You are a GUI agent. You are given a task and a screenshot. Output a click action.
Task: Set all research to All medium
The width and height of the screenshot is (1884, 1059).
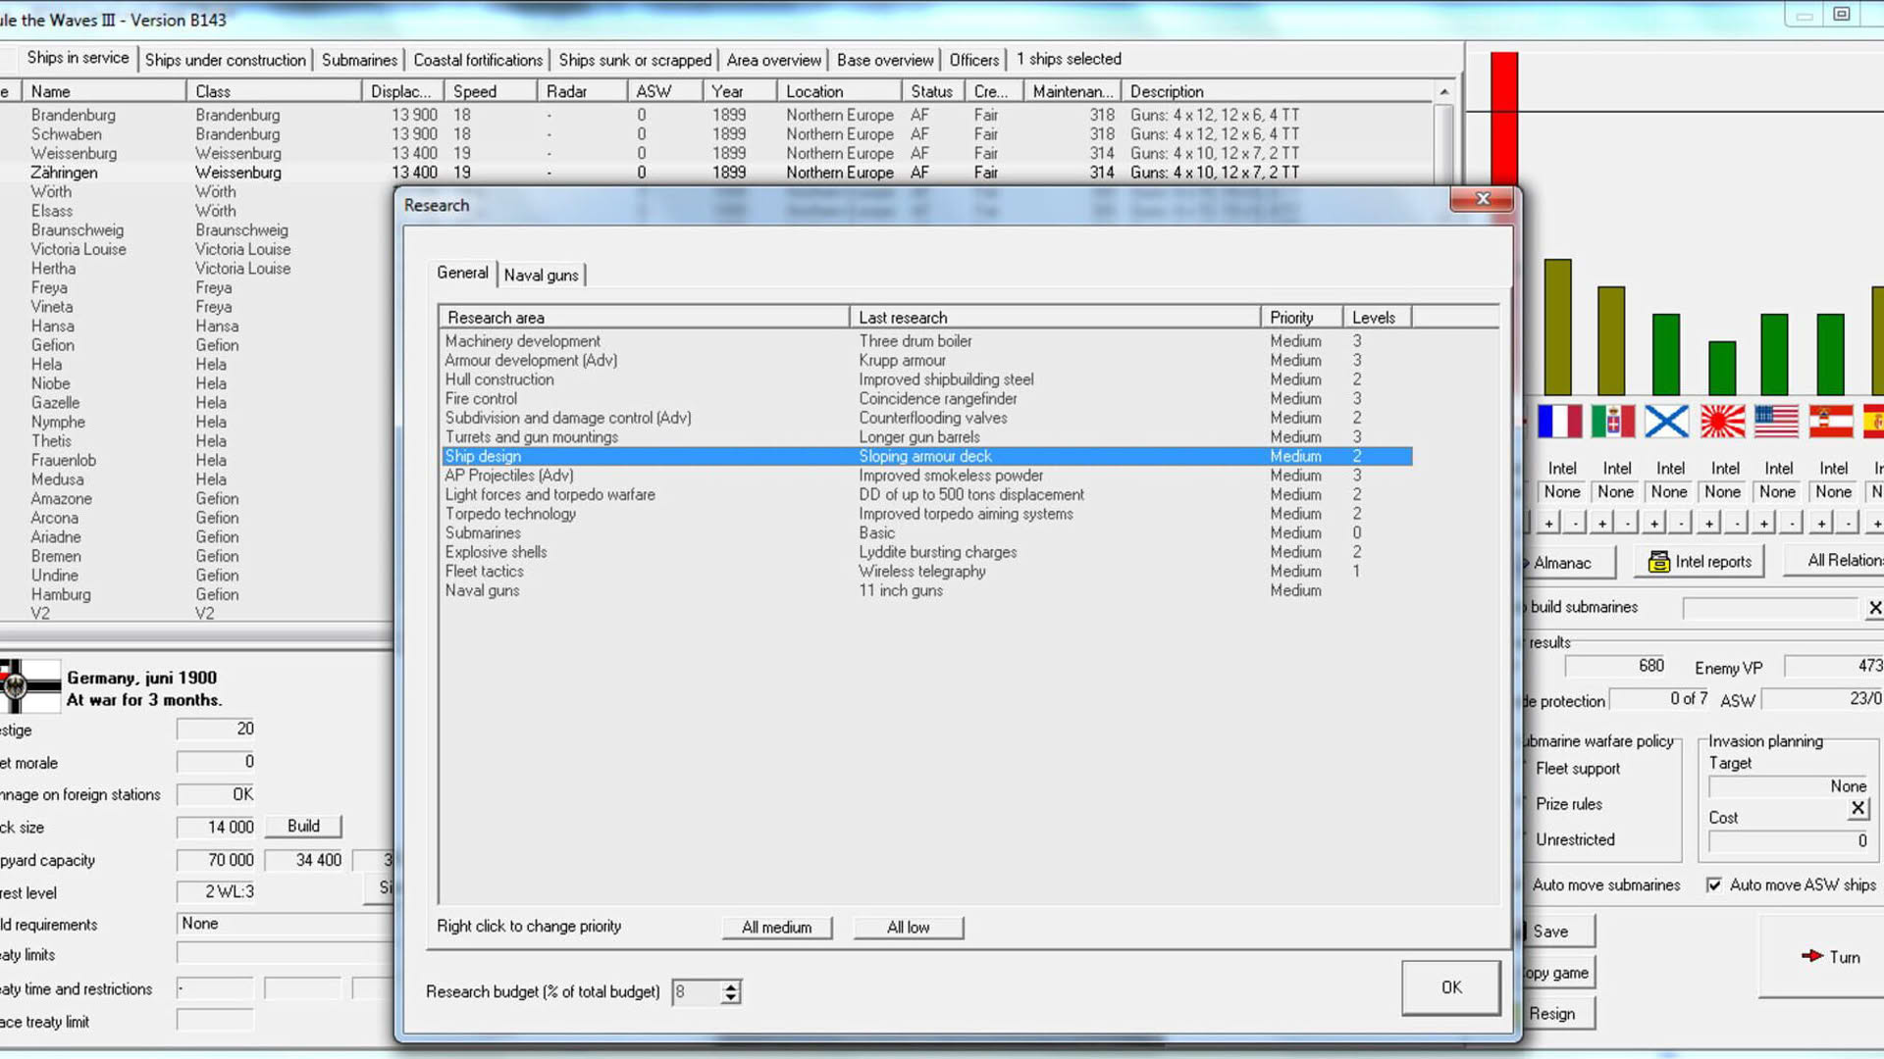776,927
